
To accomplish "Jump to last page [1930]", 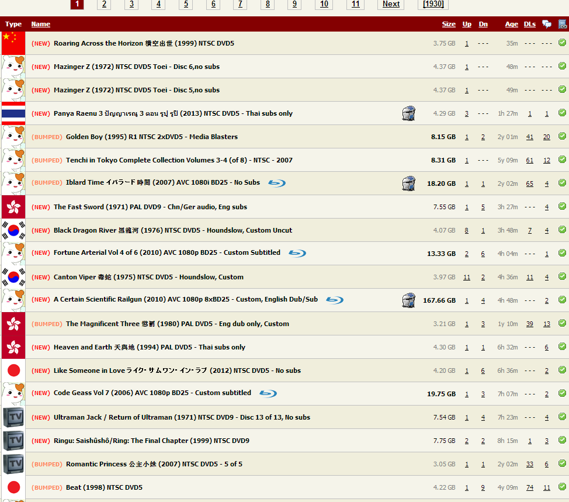I will tap(433, 4).
